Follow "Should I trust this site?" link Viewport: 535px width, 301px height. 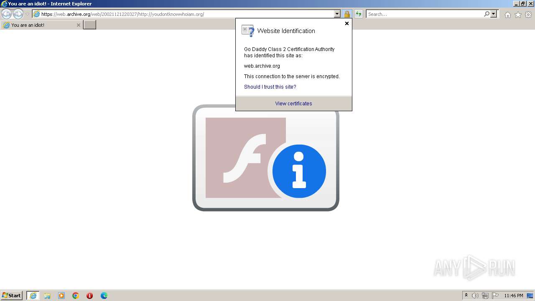(x=270, y=87)
